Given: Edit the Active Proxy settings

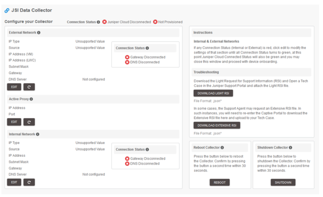Looking at the screenshot, I should 14,122.
